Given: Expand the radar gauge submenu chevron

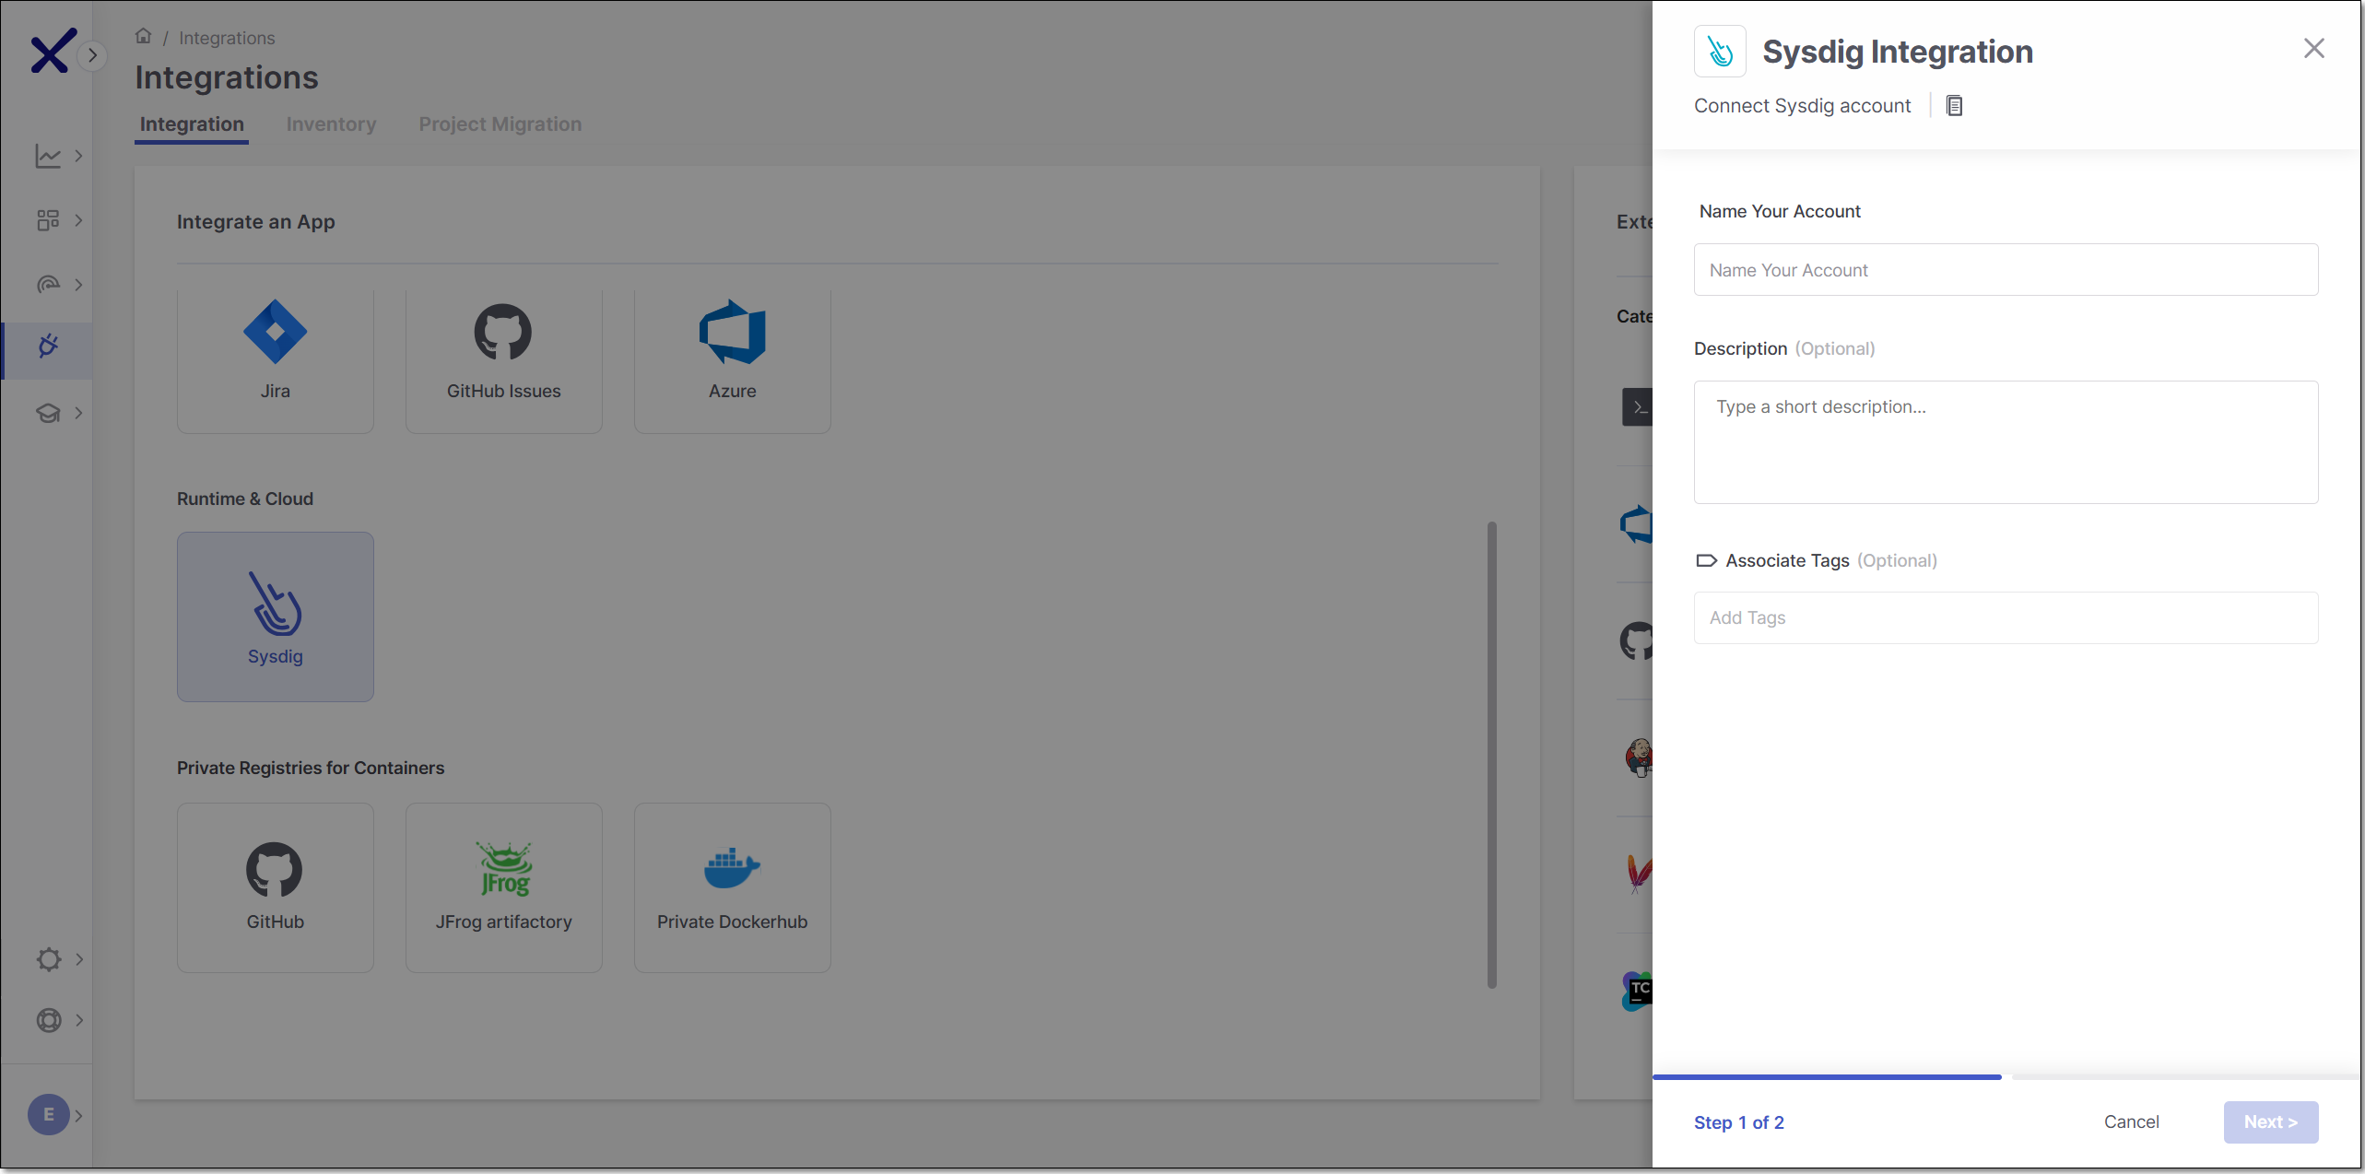Looking at the screenshot, I should coord(78,285).
